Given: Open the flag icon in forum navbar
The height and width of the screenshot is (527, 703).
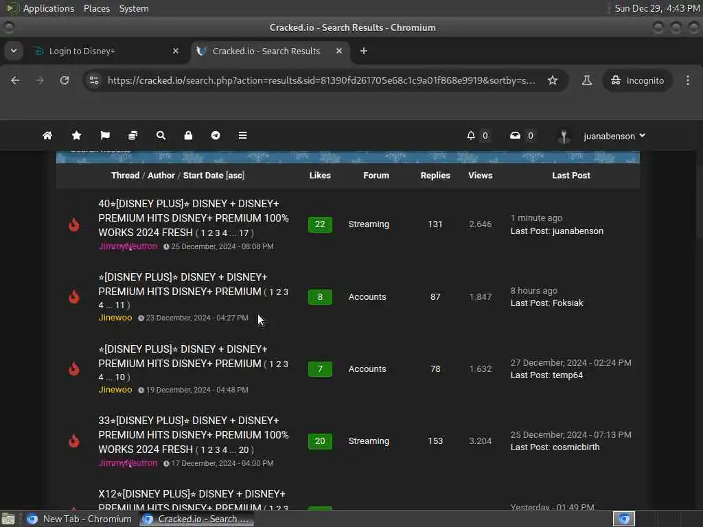Looking at the screenshot, I should pos(105,136).
